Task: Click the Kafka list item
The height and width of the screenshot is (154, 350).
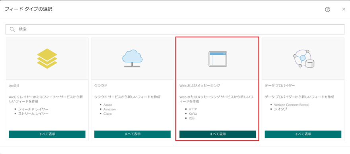Action: click(192, 114)
